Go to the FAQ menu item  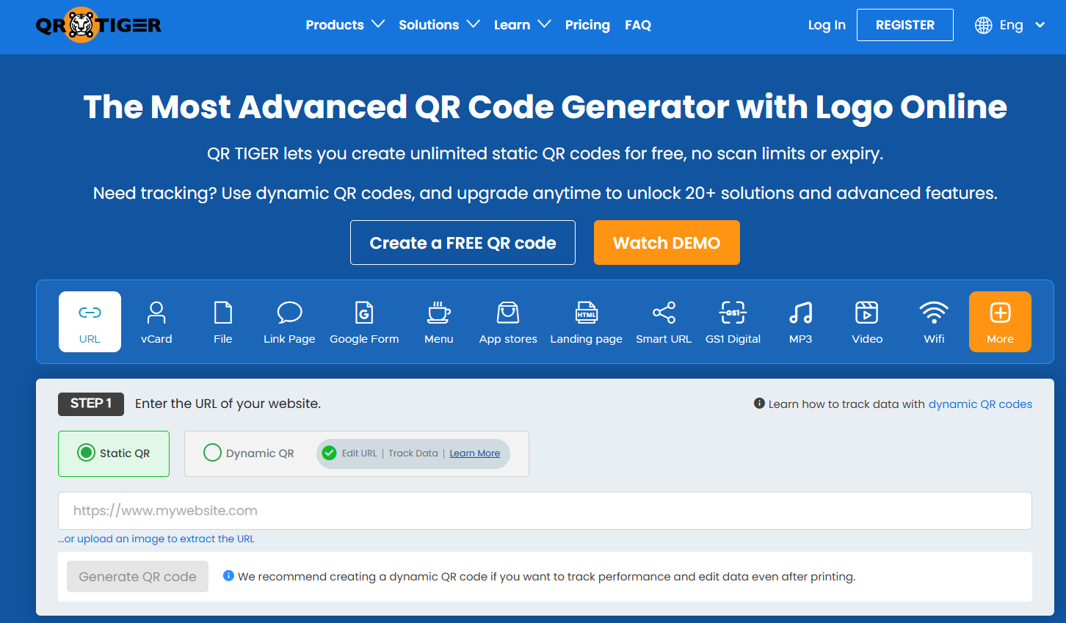(637, 25)
